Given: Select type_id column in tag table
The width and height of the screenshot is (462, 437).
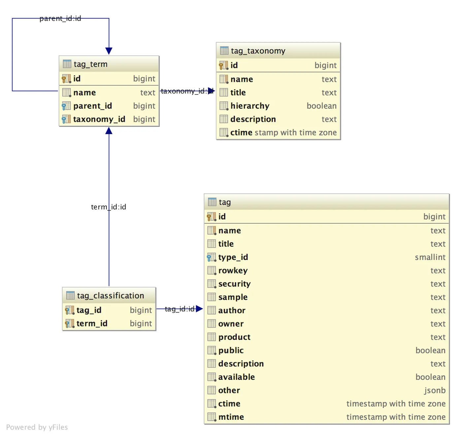Looking at the screenshot, I should coord(327,257).
